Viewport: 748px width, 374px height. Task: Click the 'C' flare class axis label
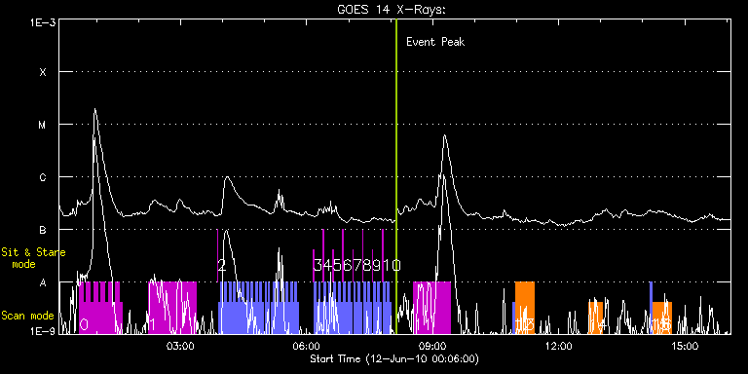click(x=43, y=178)
